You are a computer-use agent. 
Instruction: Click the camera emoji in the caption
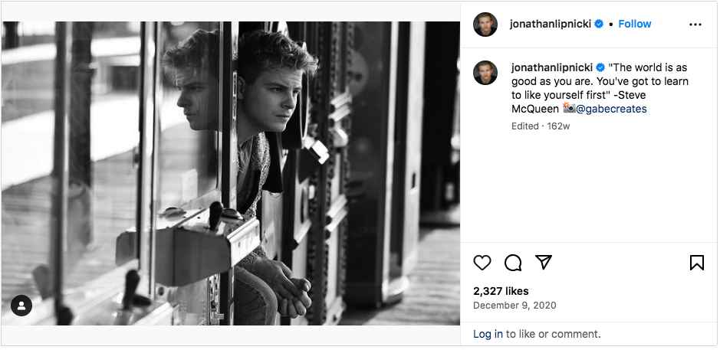(568, 109)
